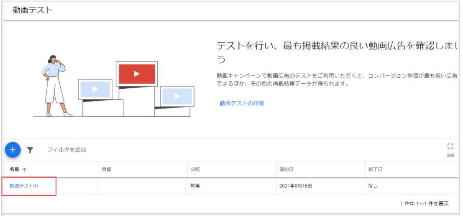Click the red play button in illustration
The height and width of the screenshot is (218, 463).
137,74
